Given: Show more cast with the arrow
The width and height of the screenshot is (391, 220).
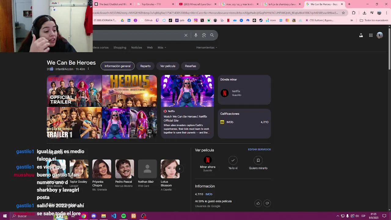Looking at the screenshot, I should point(180,169).
